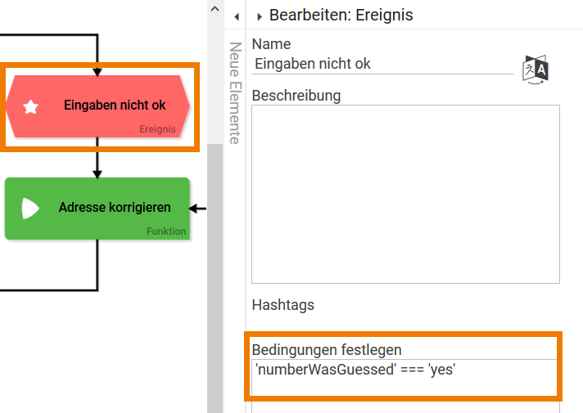Click the canvas vertical scrollbar thumb
The width and height of the screenshot is (583, 413).
tap(215, 278)
